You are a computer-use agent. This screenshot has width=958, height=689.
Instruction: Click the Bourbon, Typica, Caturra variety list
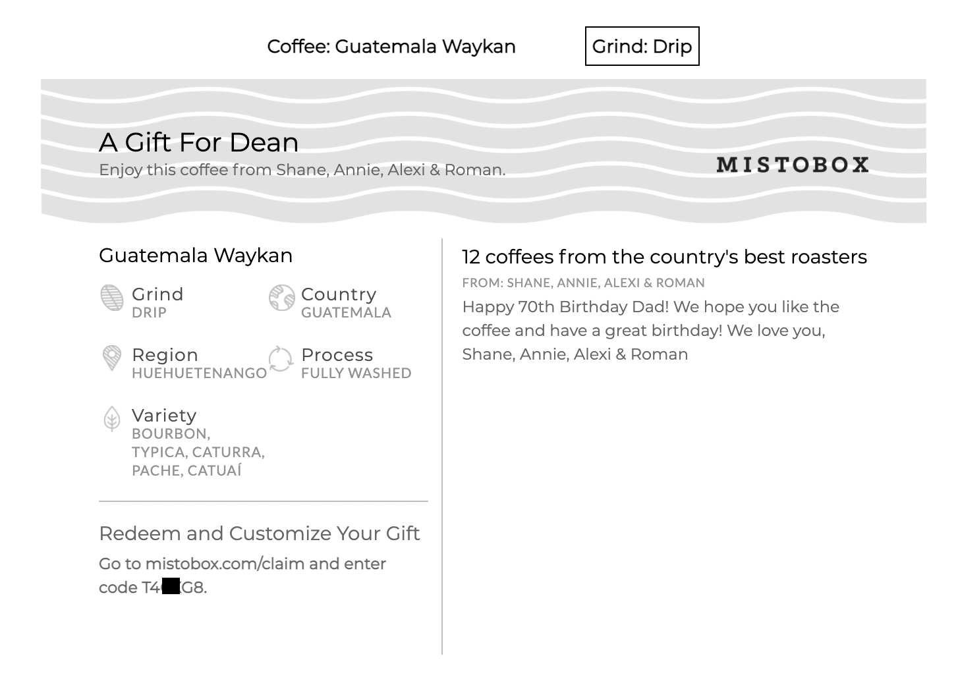198,453
